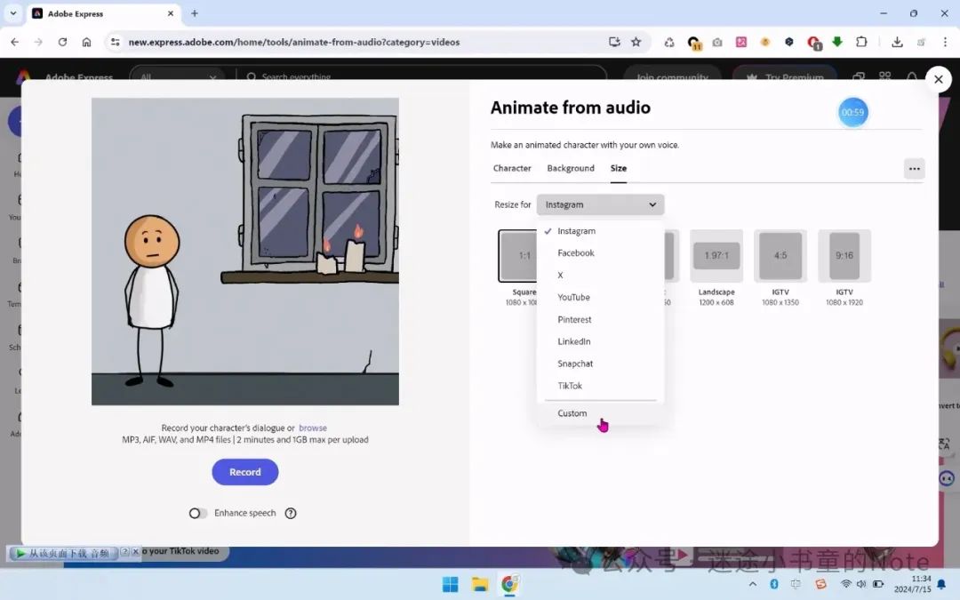The height and width of the screenshot is (600, 960).
Task: Click the camera extension icon
Action: click(717, 43)
